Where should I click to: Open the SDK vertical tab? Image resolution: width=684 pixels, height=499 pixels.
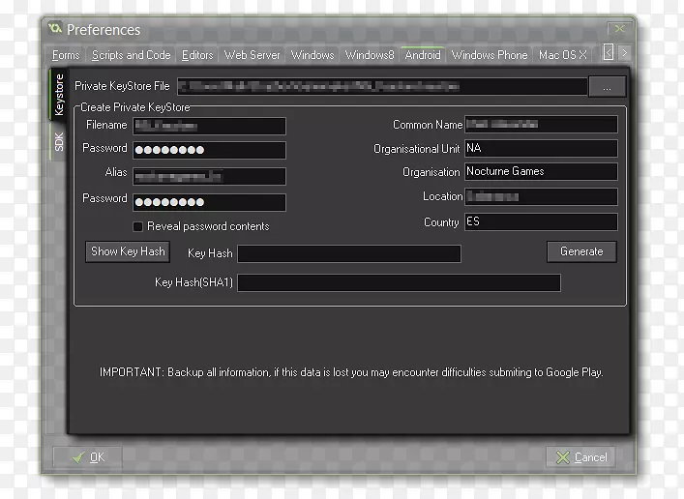click(x=59, y=143)
